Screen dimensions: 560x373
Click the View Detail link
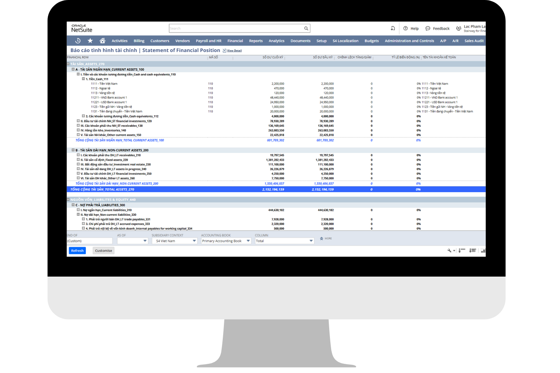(x=234, y=50)
